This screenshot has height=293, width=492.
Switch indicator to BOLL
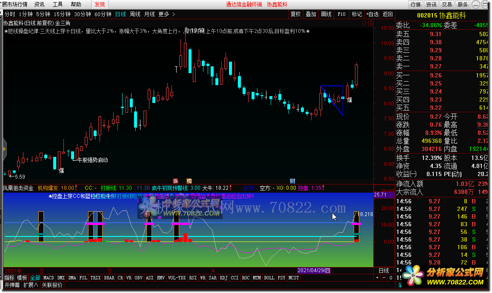click(x=269, y=278)
